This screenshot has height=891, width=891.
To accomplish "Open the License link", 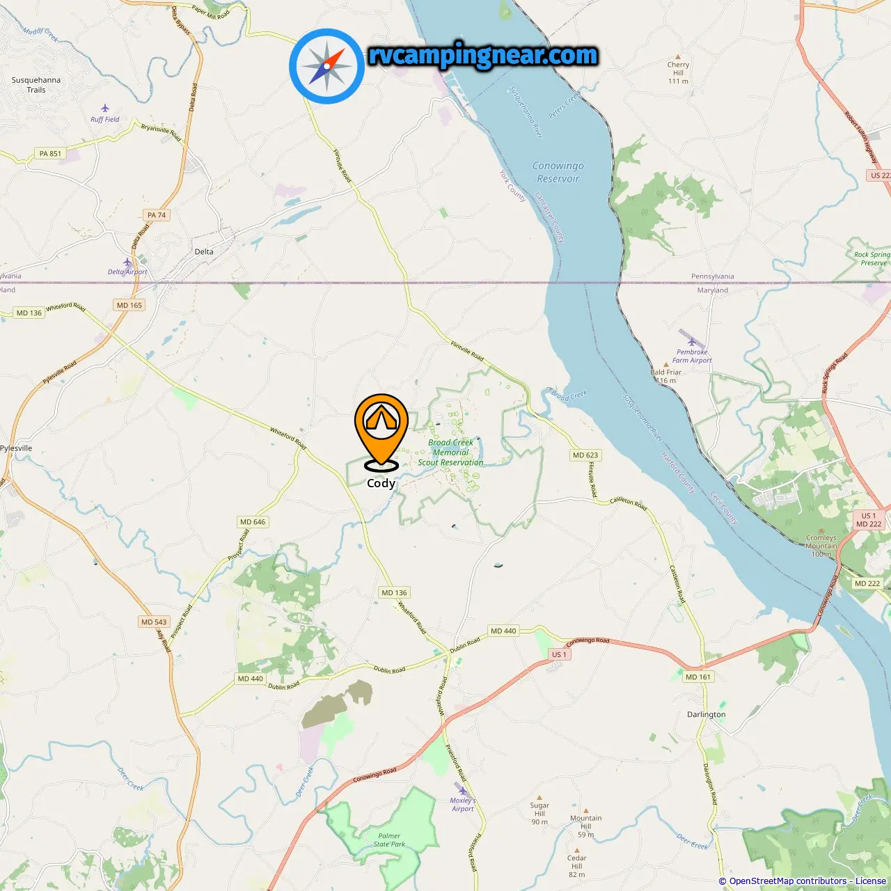I will tap(871, 881).
